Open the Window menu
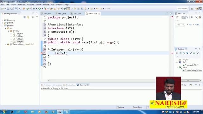 click(59, 5)
